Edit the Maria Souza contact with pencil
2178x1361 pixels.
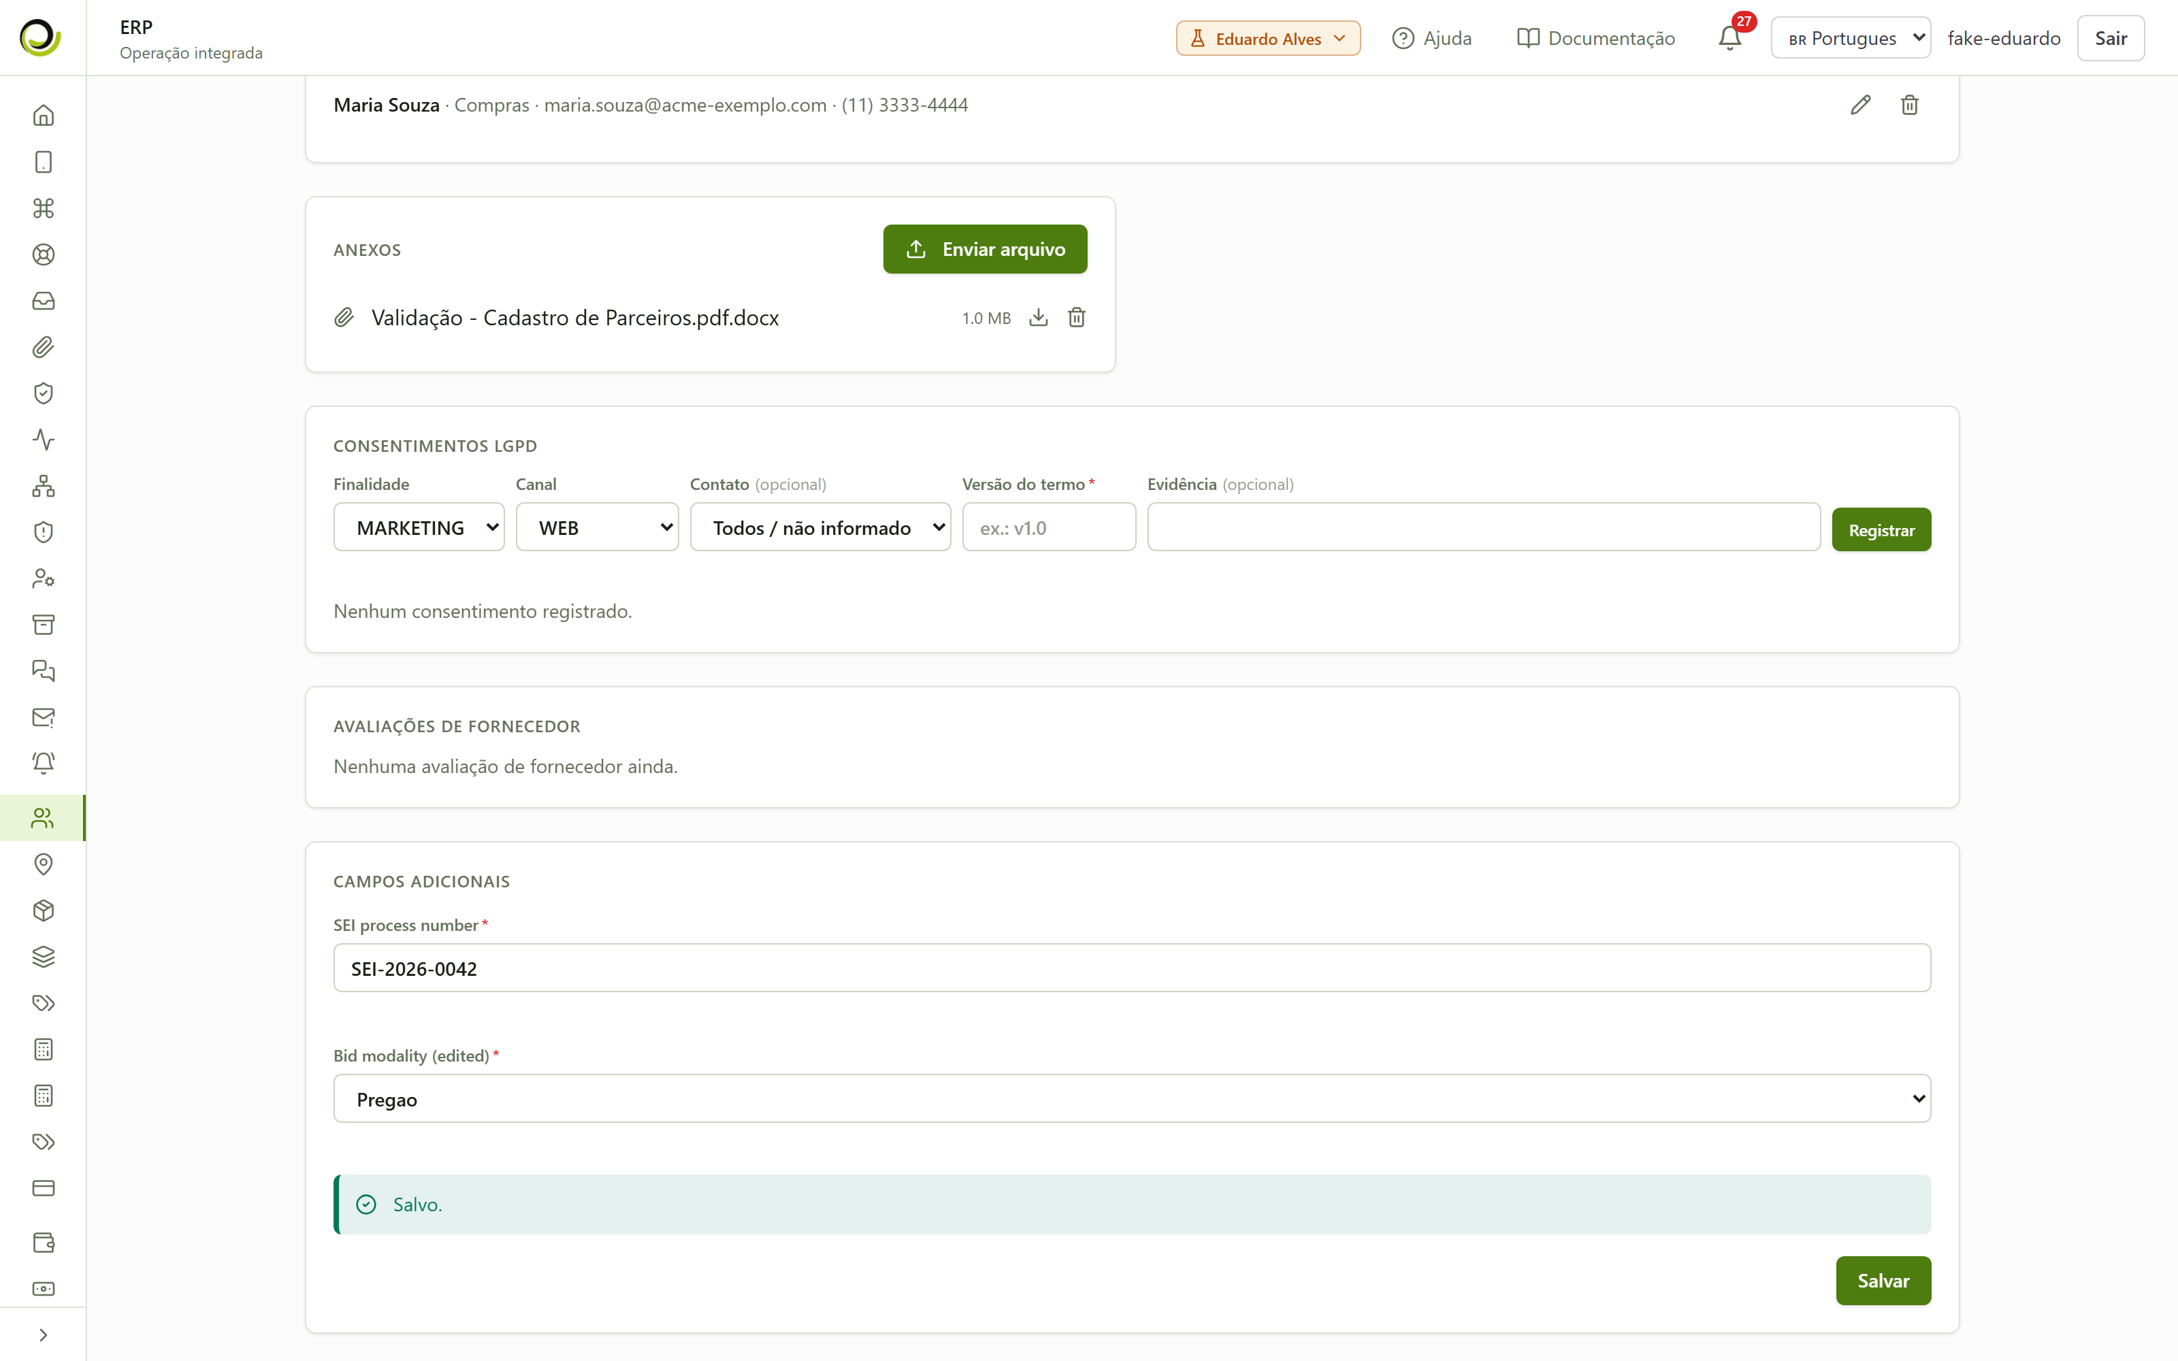pyautogui.click(x=1860, y=105)
